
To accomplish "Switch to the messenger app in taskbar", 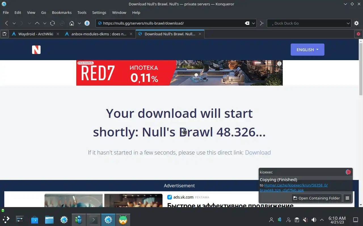I will 79,220.
